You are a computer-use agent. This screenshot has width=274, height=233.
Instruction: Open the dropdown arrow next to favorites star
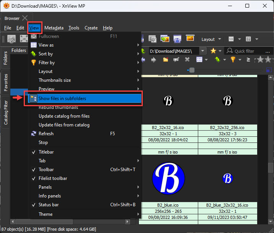(220, 51)
